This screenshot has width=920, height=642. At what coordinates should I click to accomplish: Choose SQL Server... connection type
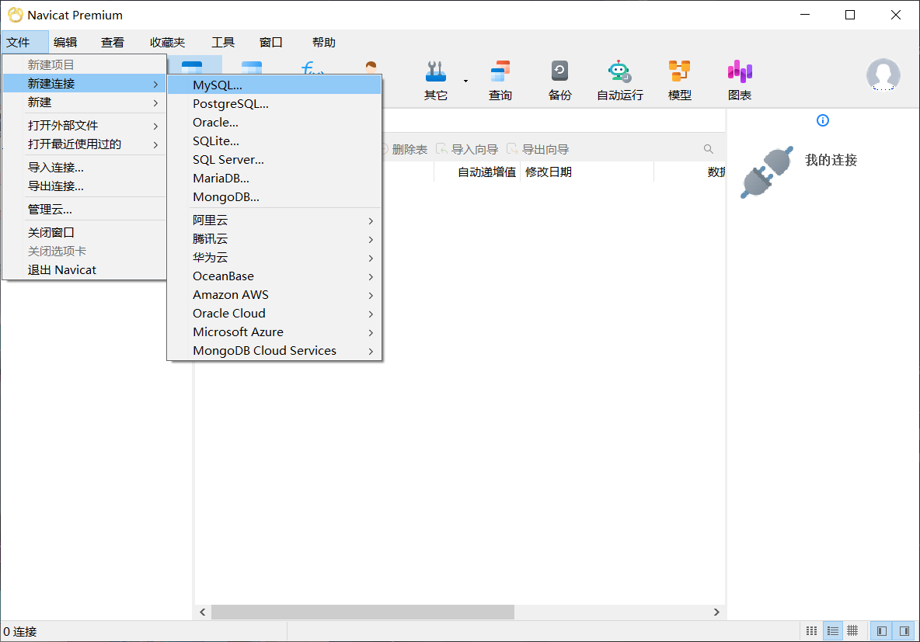point(274,160)
